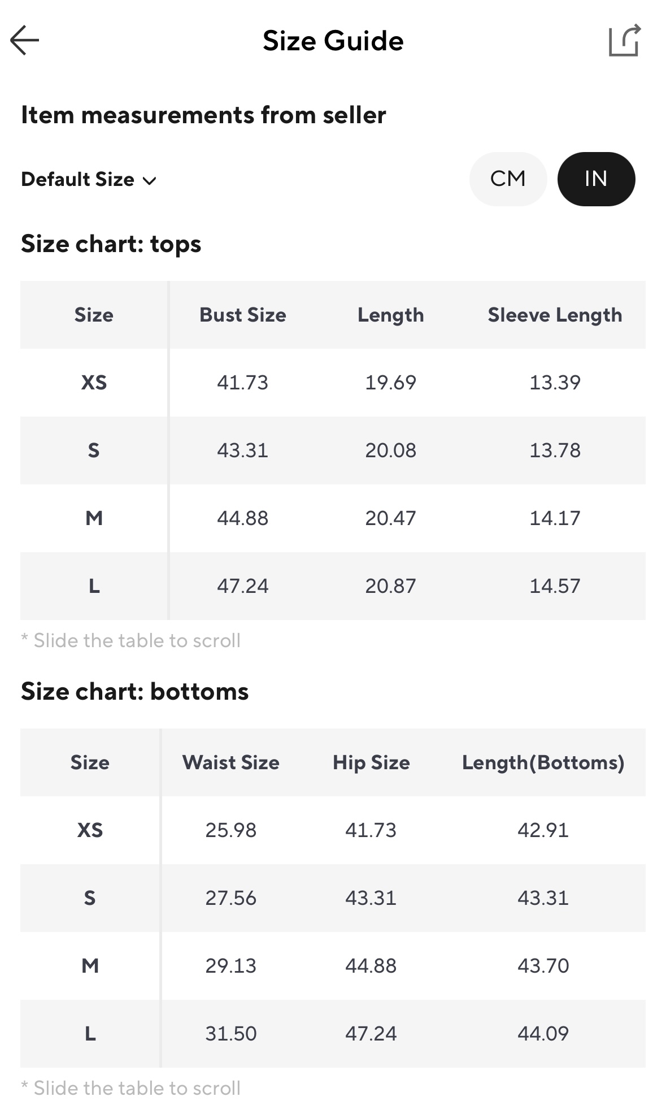
Task: Tap the Size chart: bottoms heading
Action: click(x=134, y=692)
